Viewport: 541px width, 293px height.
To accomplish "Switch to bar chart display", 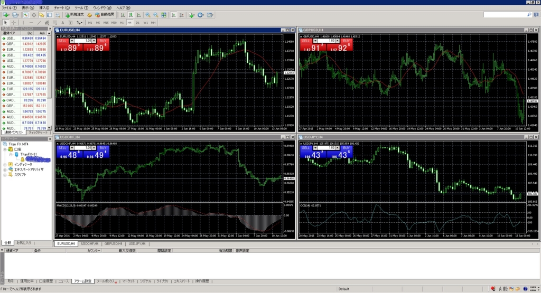I will (x=123, y=15).
